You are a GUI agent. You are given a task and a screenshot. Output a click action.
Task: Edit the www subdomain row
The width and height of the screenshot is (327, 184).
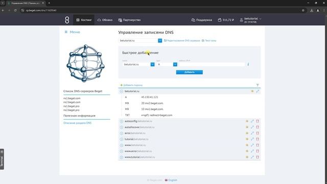(x=252, y=145)
